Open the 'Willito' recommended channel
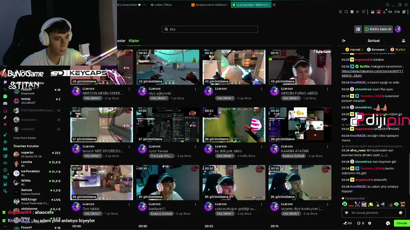 37,182
